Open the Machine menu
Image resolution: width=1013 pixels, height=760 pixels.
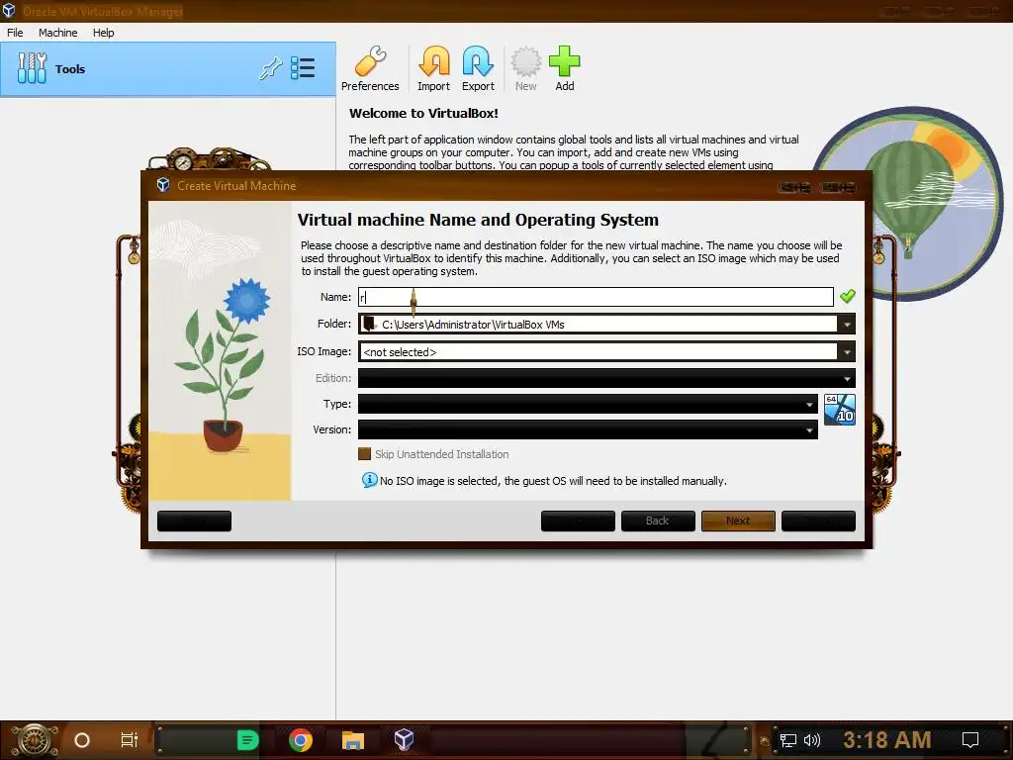click(x=57, y=33)
